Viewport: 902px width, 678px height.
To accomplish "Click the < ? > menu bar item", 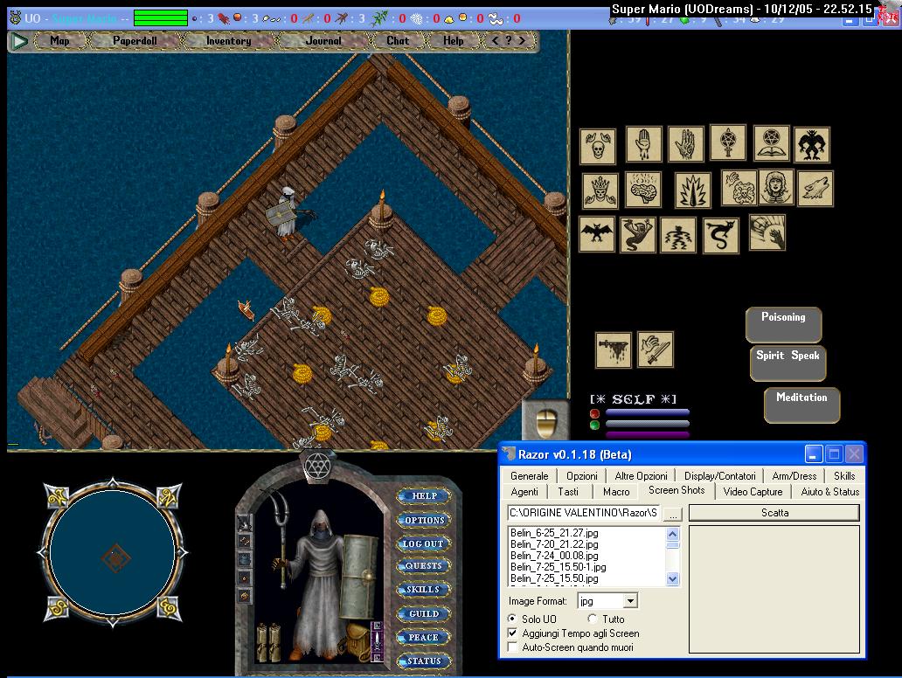I will (509, 41).
